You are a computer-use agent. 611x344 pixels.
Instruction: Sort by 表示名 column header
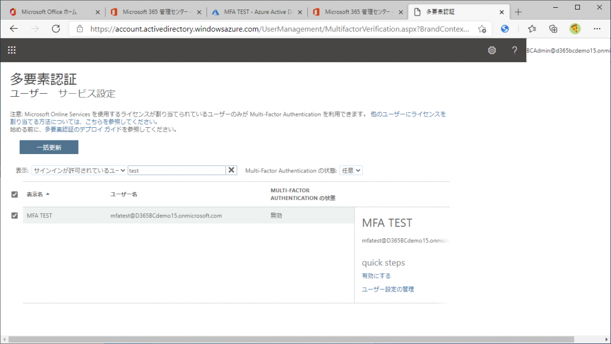coord(38,194)
